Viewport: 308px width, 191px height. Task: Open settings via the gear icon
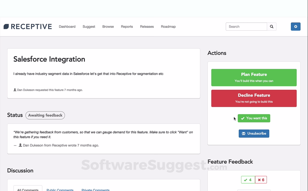point(295,26)
